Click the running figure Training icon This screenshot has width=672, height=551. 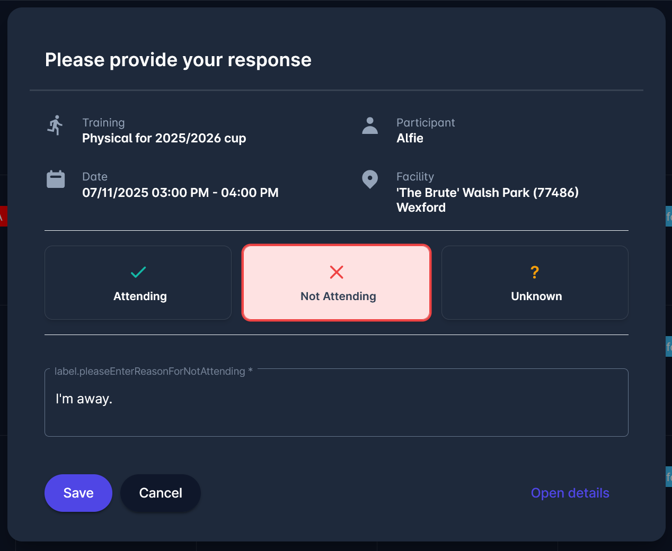tap(55, 126)
